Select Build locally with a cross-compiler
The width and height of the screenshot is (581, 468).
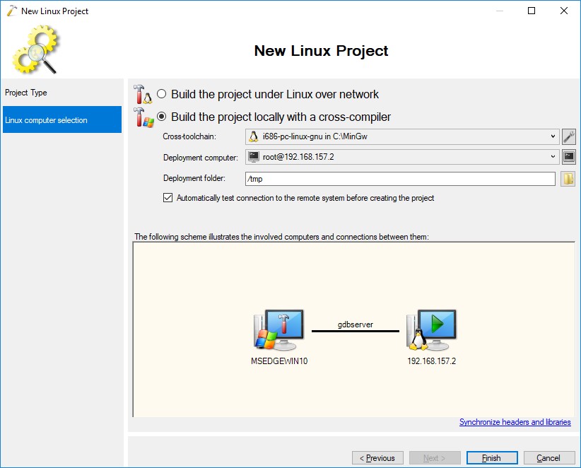(x=162, y=117)
